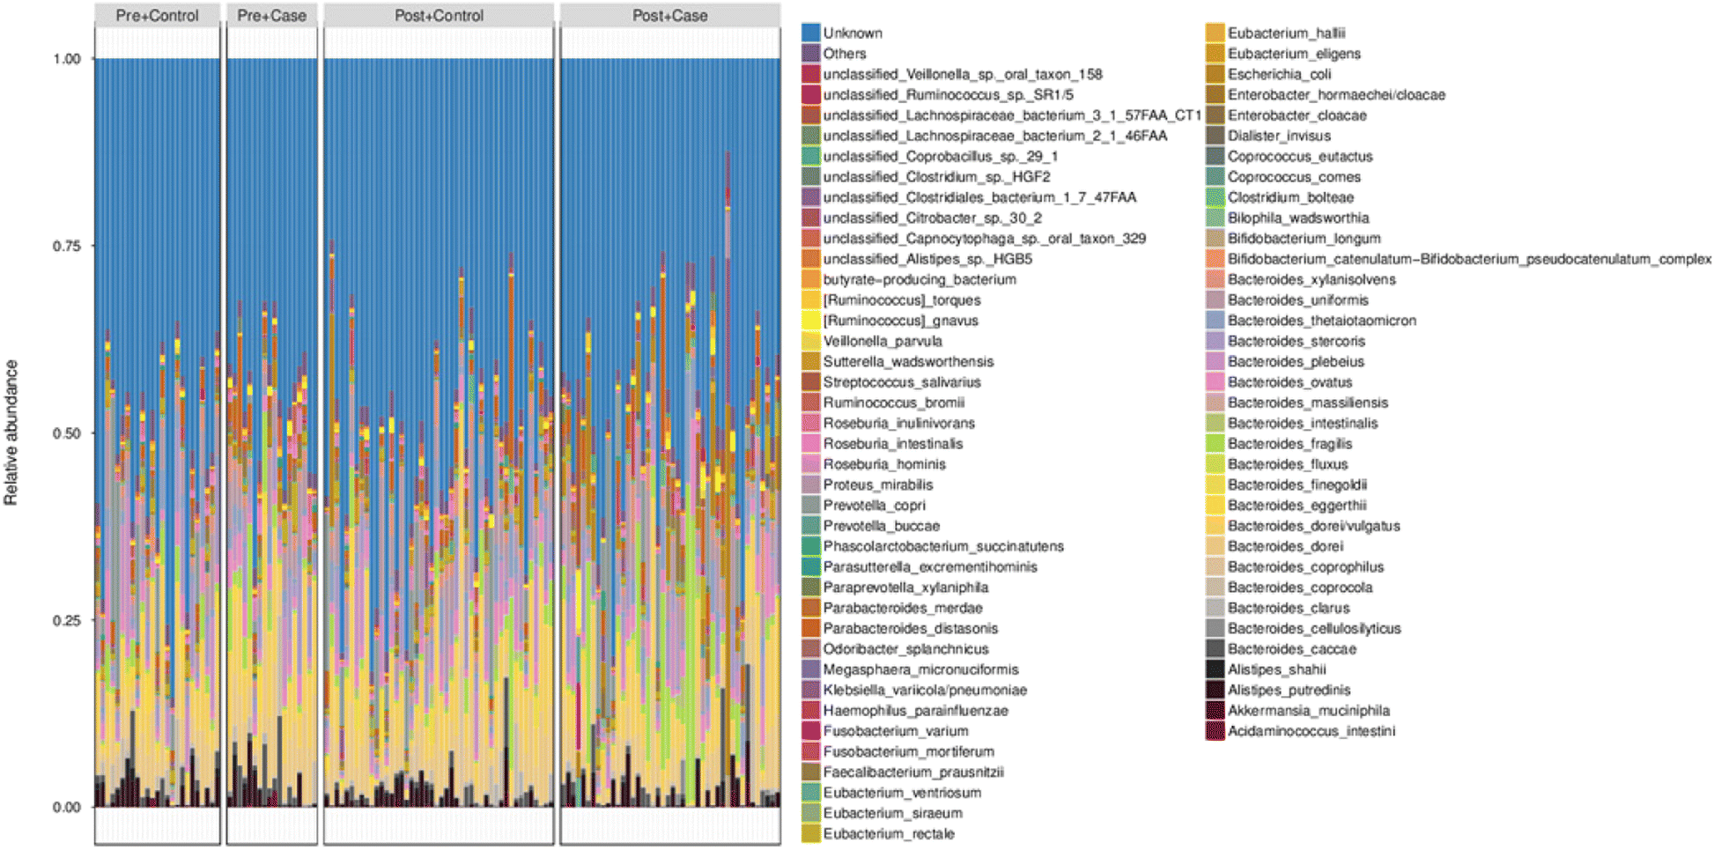This screenshot has width=1714, height=850.
Task: Click the 0.50 y-axis tick label
Action: 66,433
